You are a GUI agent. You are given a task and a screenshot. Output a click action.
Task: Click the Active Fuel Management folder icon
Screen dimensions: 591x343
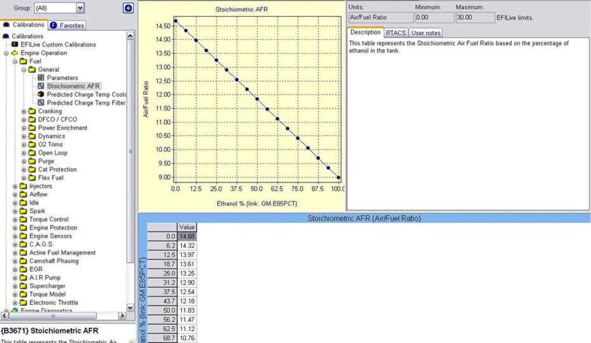[x=24, y=252]
